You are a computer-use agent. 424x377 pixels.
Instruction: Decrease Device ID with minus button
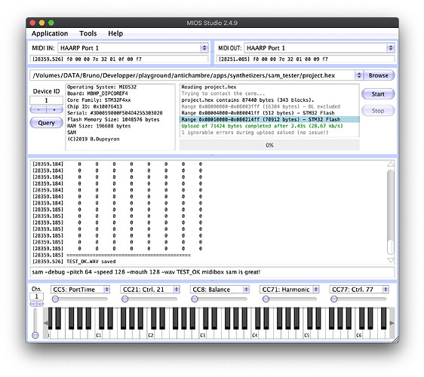(38, 110)
